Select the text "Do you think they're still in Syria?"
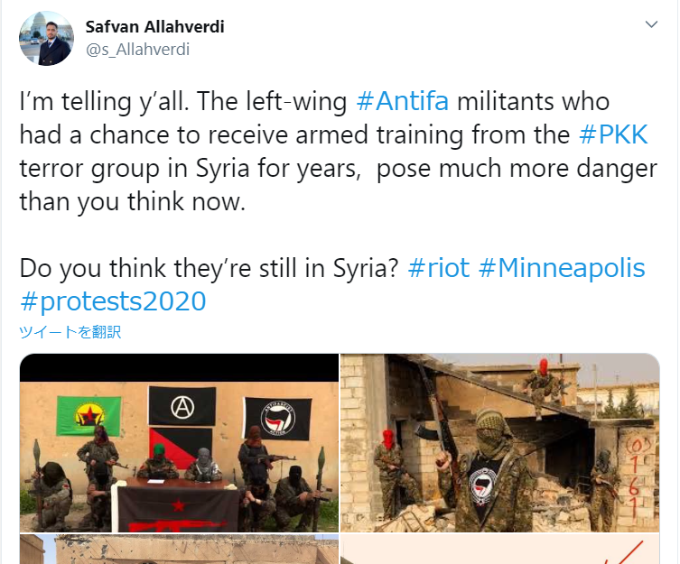The height and width of the screenshot is (564, 680). pyautogui.click(x=209, y=267)
